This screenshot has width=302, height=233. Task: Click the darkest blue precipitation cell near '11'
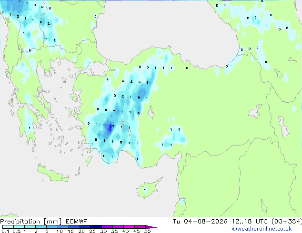click(110, 128)
